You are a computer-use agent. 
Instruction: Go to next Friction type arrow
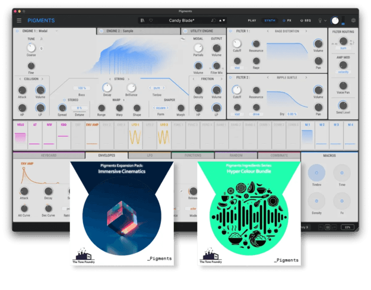[221, 79]
